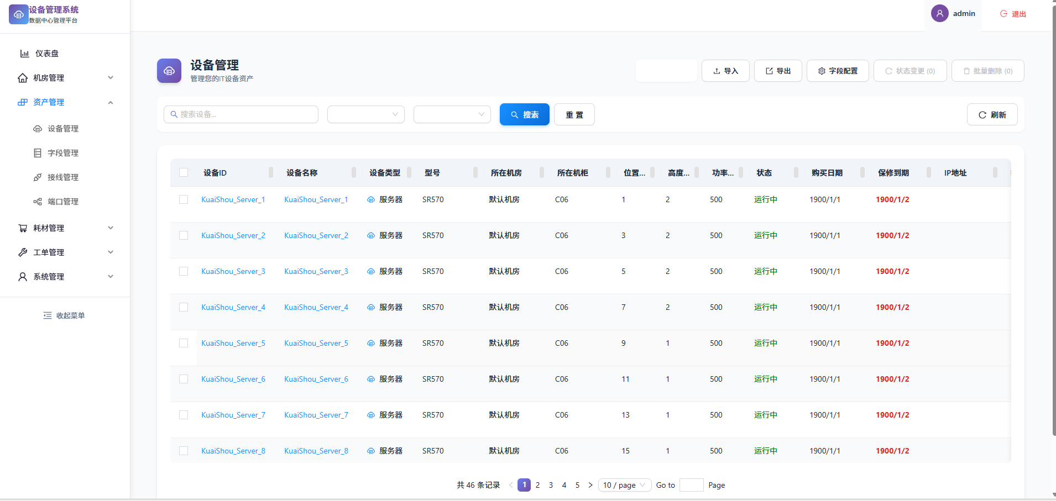Click the collapse menu icon beside 收起菜单

coord(48,315)
